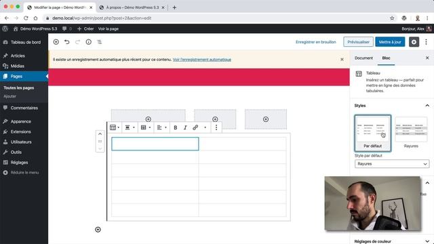Add block below the table
Screen dimensions: 434x244
98,230
